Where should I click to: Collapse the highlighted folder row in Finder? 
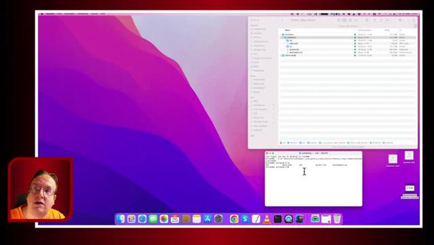click(x=283, y=37)
